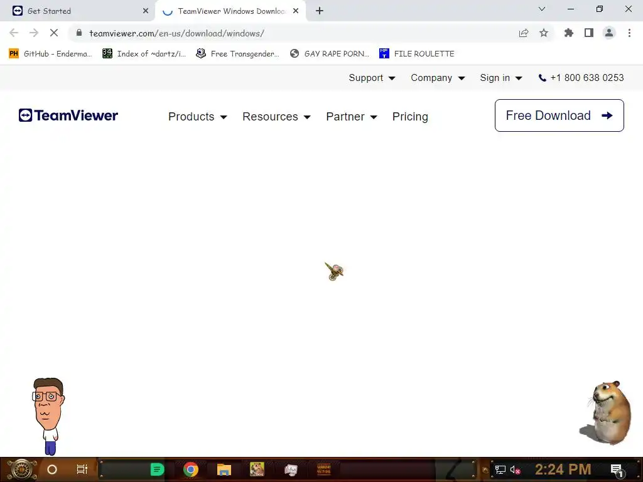The image size is (643, 482).
Task: Expand the Company dropdown
Action: [438, 78]
